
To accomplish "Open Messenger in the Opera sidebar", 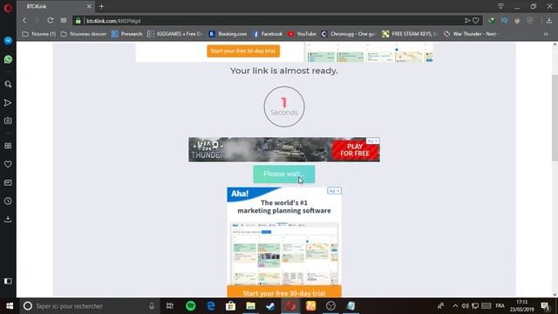I will (8, 41).
